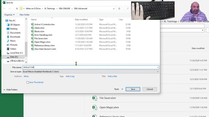This screenshot has width=209, height=117.
Task: Select This PC in navigation pane
Action: (10, 21)
